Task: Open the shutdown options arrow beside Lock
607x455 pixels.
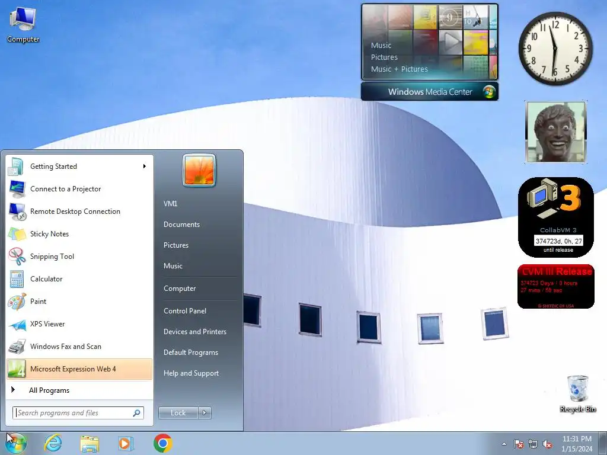Action: [205, 413]
